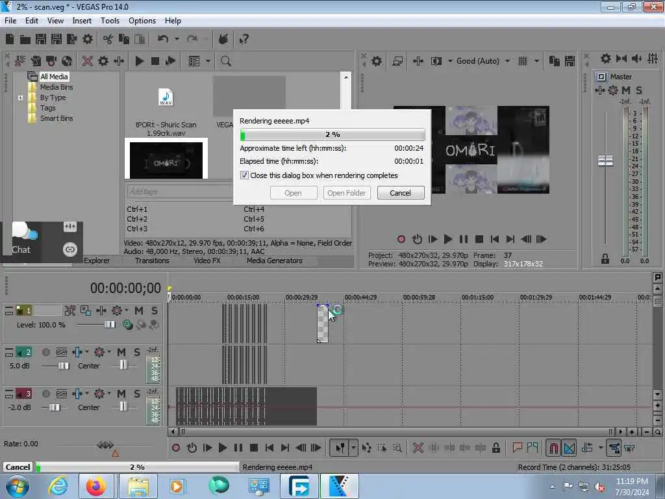Select All Media in the tree

[x=54, y=77]
